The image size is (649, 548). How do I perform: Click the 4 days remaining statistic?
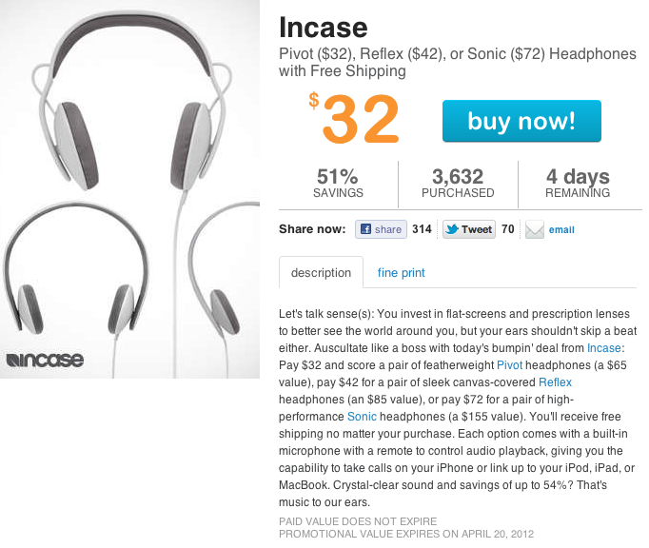[578, 183]
